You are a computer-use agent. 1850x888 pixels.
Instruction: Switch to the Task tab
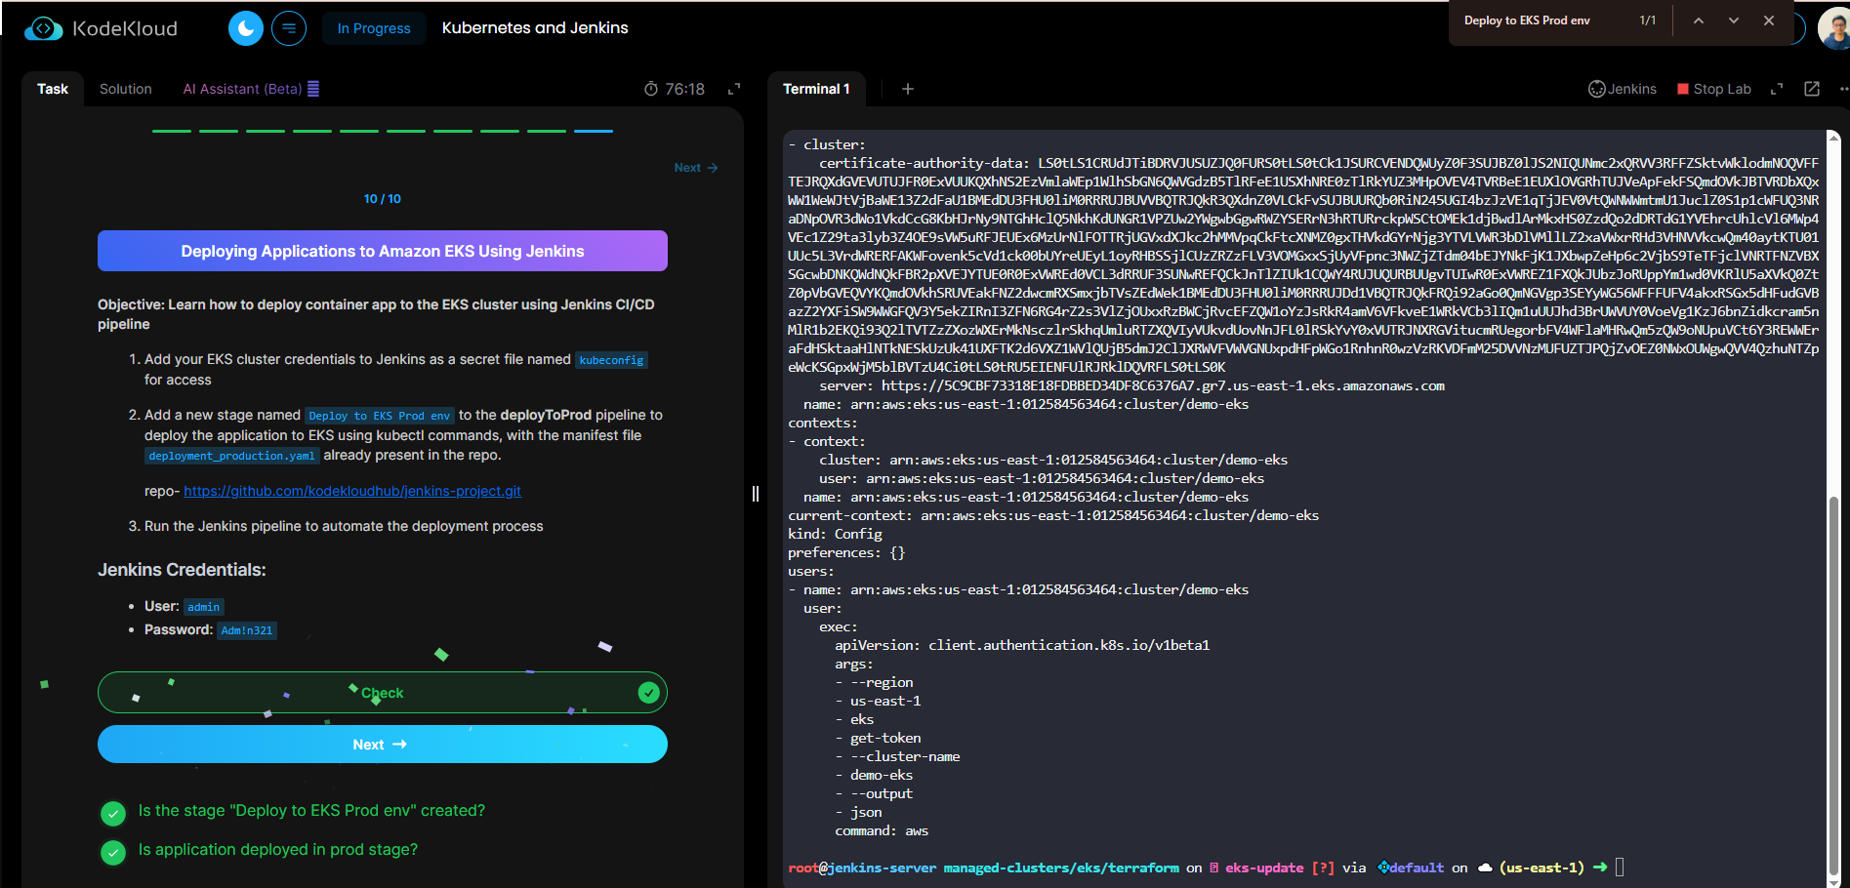pyautogui.click(x=53, y=89)
